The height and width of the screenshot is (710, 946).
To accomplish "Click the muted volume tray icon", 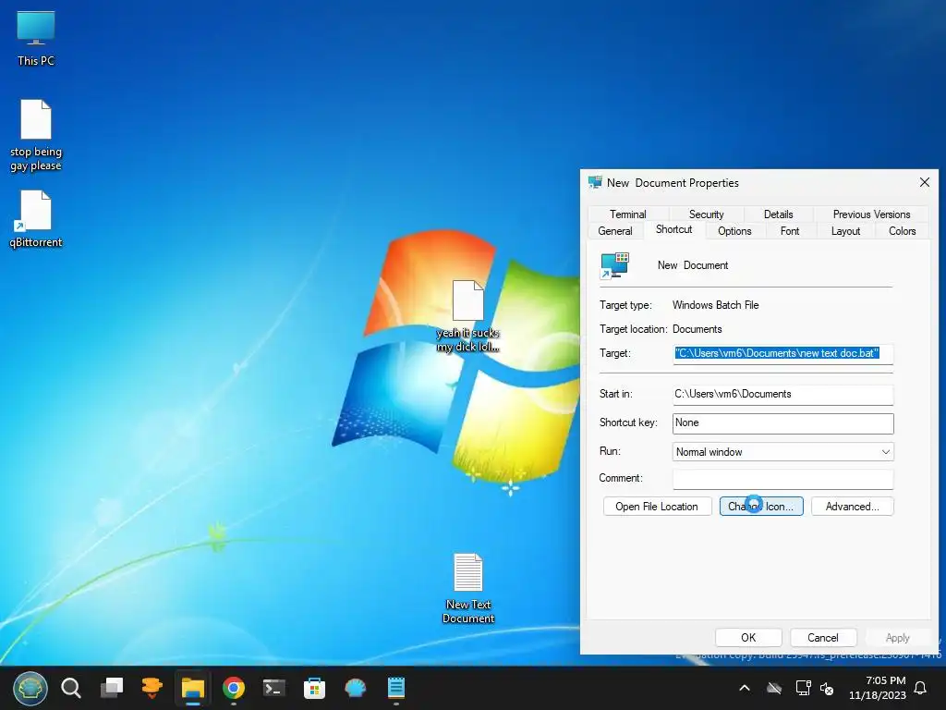I will pos(827,688).
